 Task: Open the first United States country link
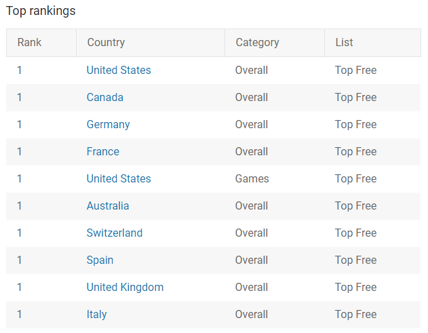coord(119,70)
